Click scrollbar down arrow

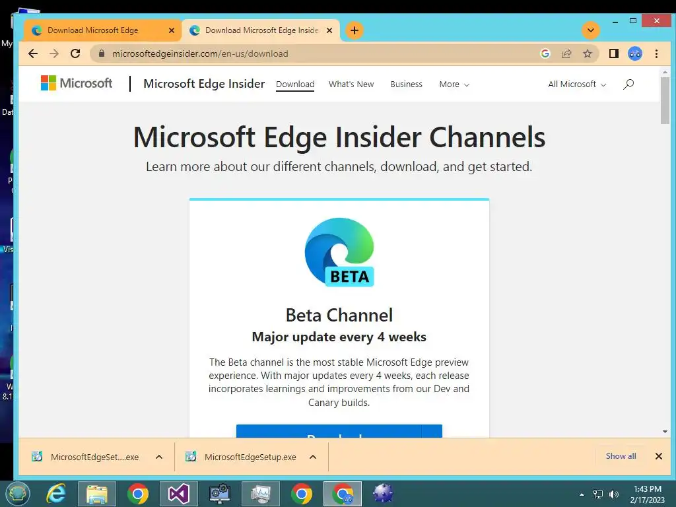click(665, 432)
